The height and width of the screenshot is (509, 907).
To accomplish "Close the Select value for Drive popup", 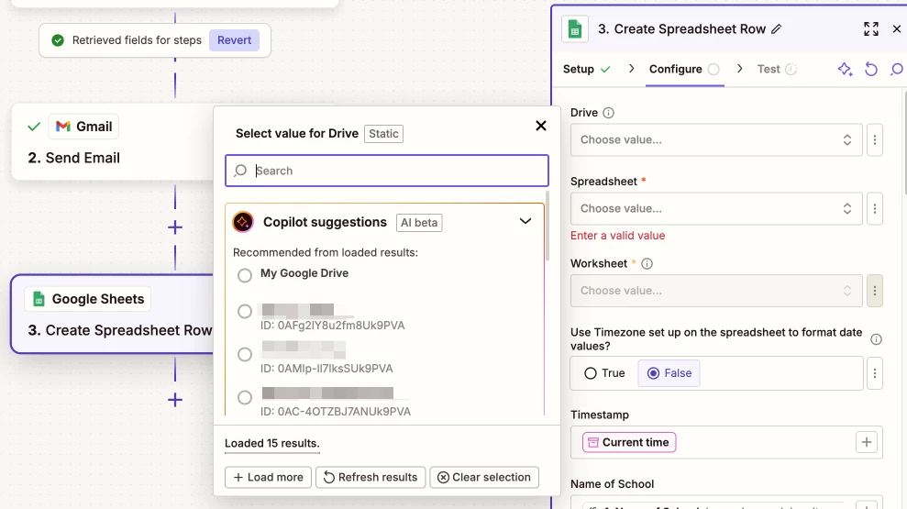I will pyautogui.click(x=541, y=126).
